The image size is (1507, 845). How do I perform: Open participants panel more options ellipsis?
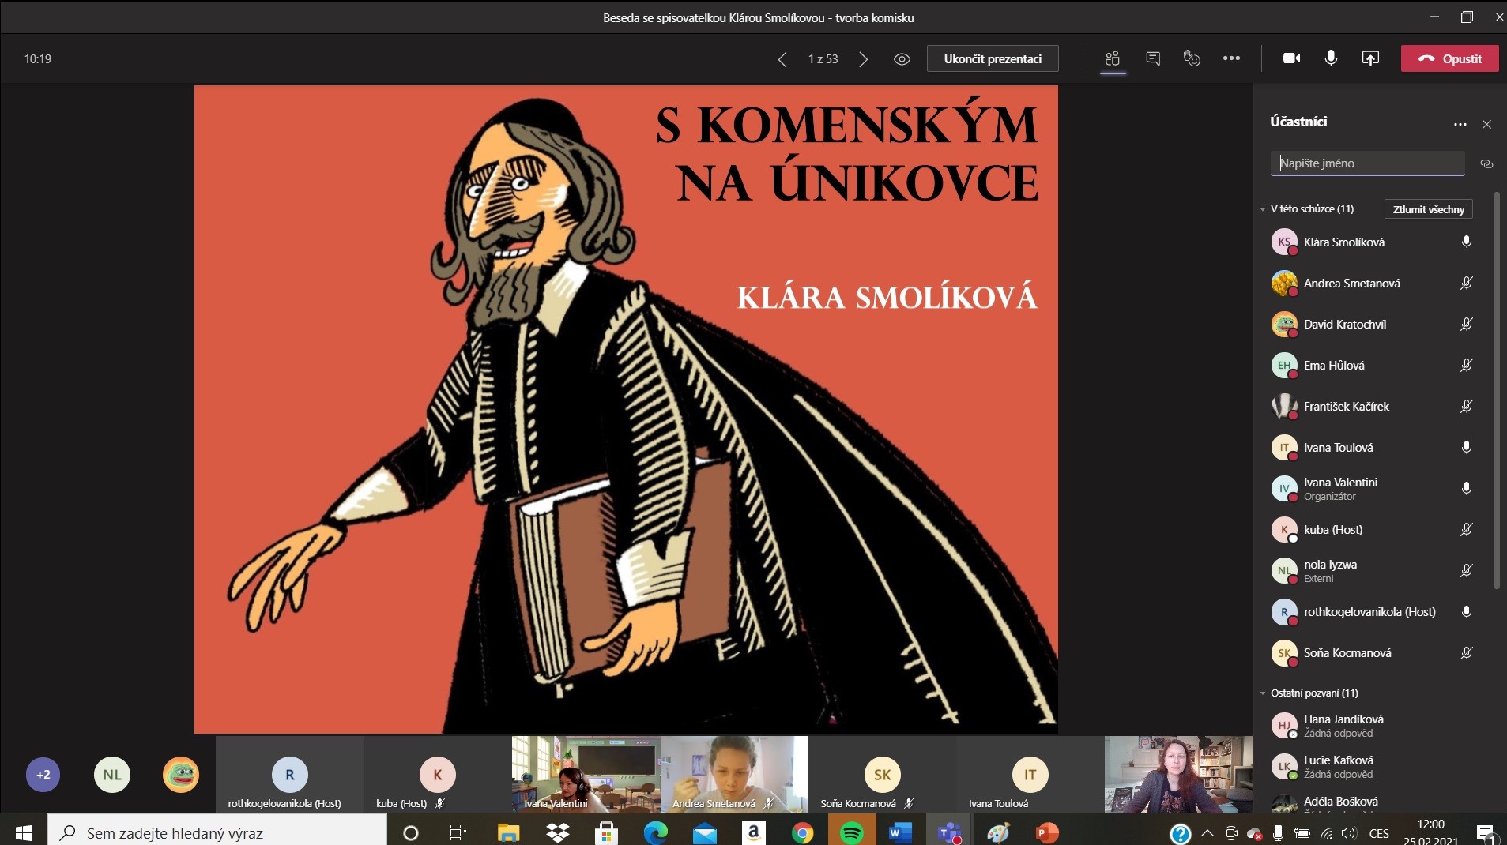pyautogui.click(x=1460, y=124)
